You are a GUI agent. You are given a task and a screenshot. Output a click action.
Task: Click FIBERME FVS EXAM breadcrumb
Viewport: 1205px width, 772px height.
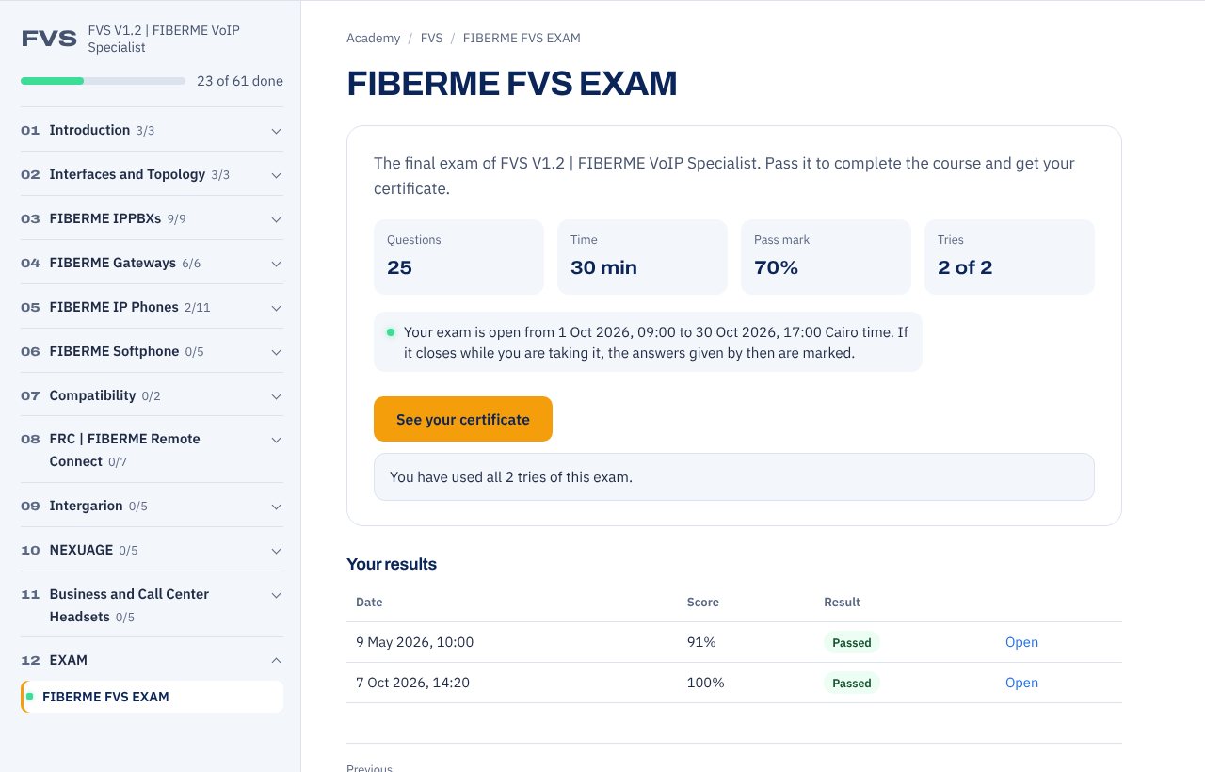click(x=522, y=39)
